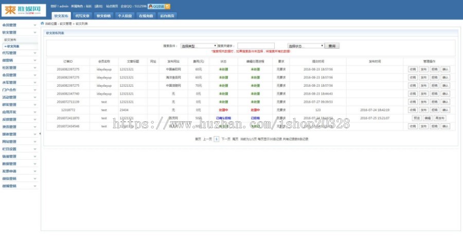This screenshot has width=463, height=245.
Task: Switch to the 代写文章 tab
Action: [x=82, y=16]
